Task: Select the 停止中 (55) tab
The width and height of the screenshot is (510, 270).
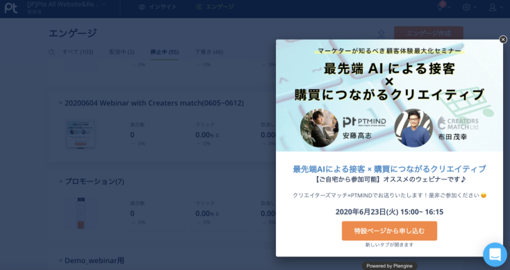Action: coord(164,52)
